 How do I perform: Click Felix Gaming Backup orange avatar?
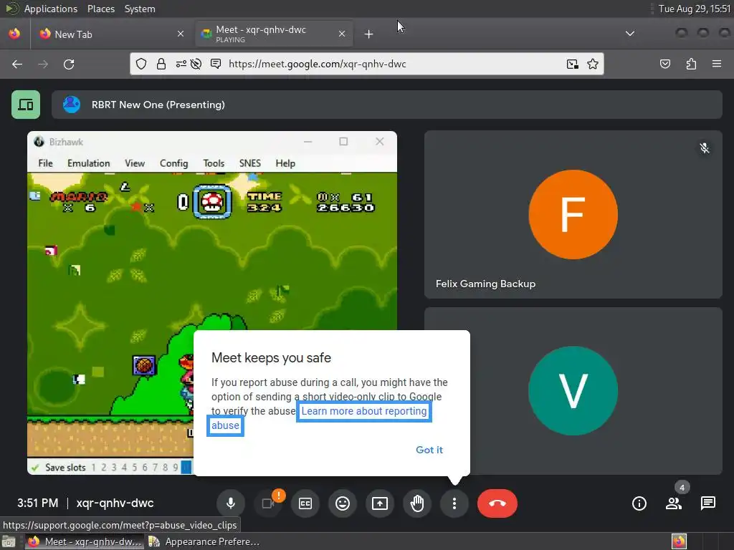(573, 214)
